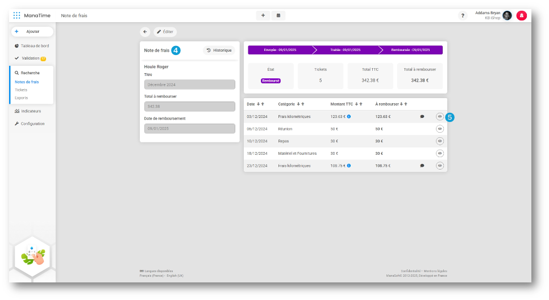This screenshot has height=300, width=549.
Task: Click the back arrow button
Action: (145, 32)
